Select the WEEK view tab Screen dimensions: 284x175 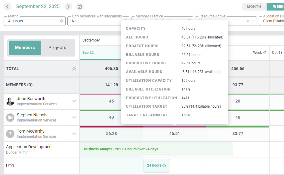click(x=276, y=7)
